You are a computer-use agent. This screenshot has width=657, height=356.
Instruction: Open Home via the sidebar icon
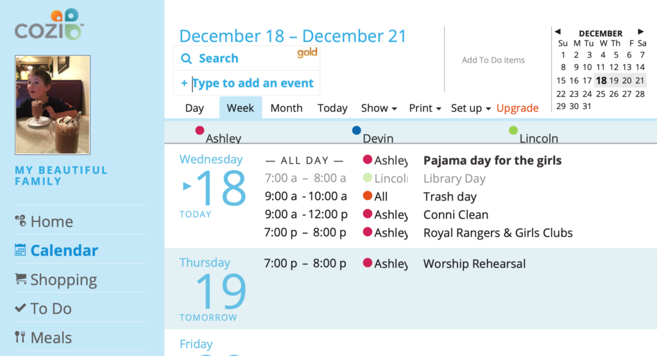click(x=20, y=221)
